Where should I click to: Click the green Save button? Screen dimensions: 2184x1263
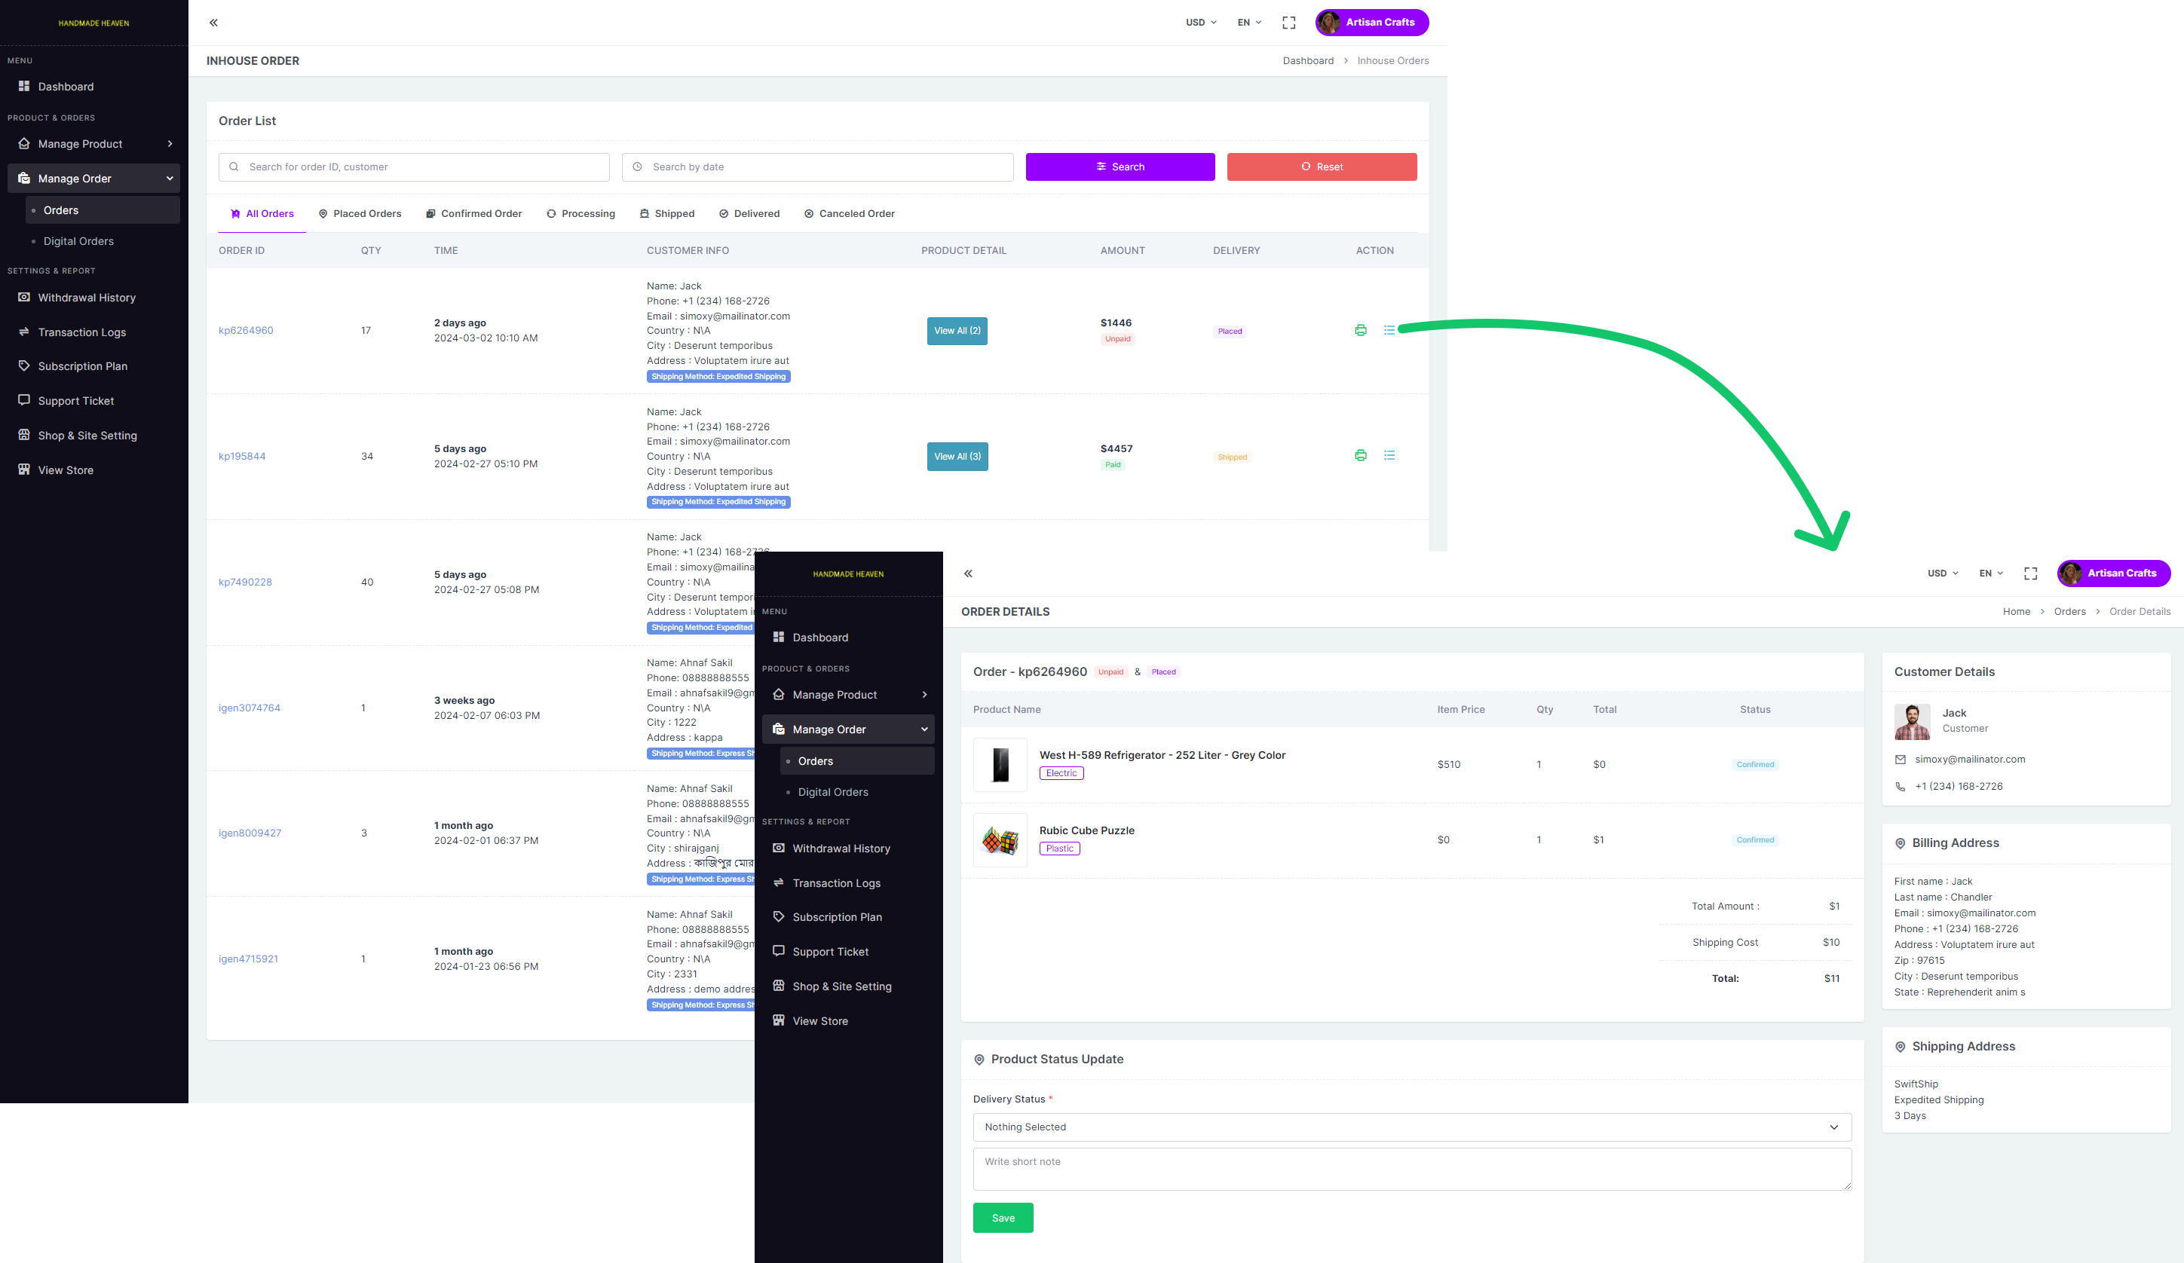(x=1002, y=1218)
